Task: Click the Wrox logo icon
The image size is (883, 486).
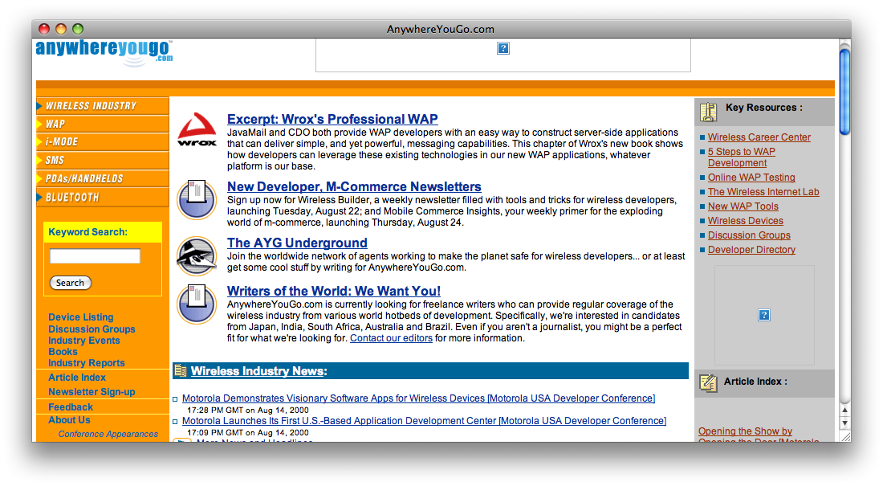Action: coord(197,129)
